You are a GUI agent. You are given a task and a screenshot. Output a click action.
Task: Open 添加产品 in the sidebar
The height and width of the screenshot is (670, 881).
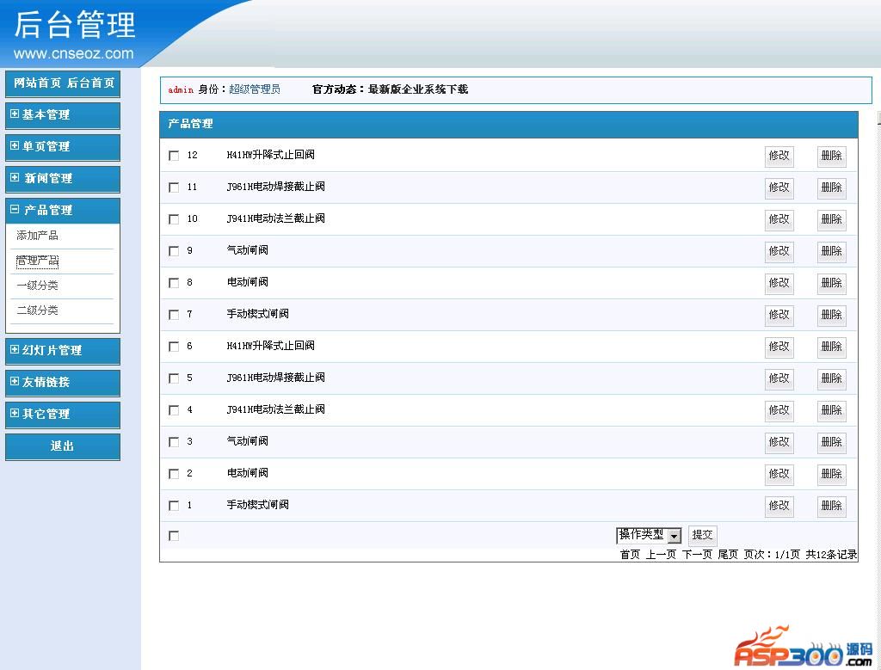pos(37,236)
